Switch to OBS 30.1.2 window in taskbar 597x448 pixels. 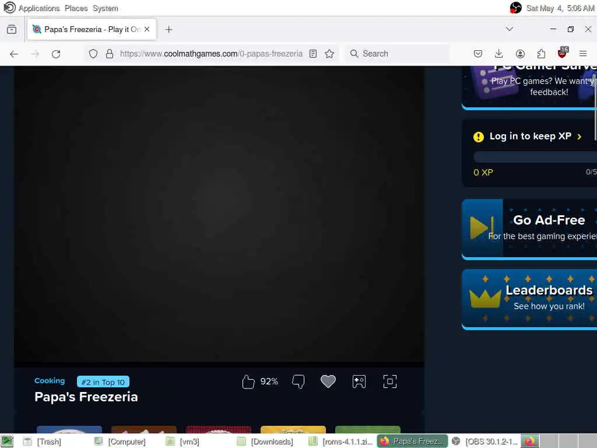(x=484, y=442)
